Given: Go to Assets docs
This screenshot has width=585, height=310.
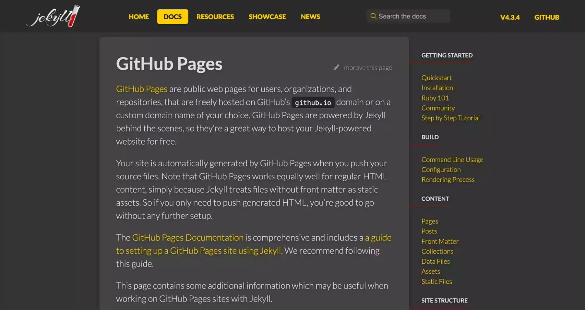Looking at the screenshot, I should click(430, 271).
